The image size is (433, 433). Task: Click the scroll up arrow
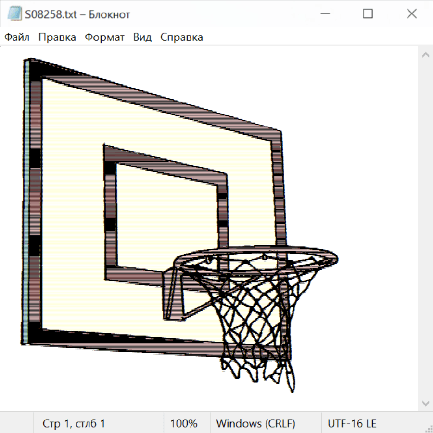[x=425, y=55]
